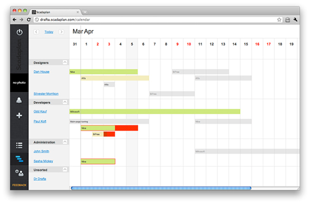Image resolution: width=310 pixels, height=204 pixels.
Task: Click day 16 in the date header
Action: [x=257, y=44]
